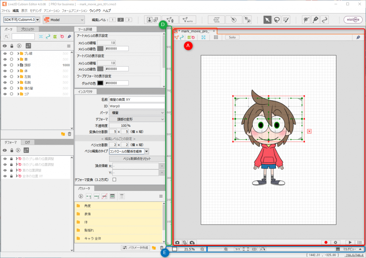366x258 pixels.
Task: Click the Solo button
Action: point(232,37)
